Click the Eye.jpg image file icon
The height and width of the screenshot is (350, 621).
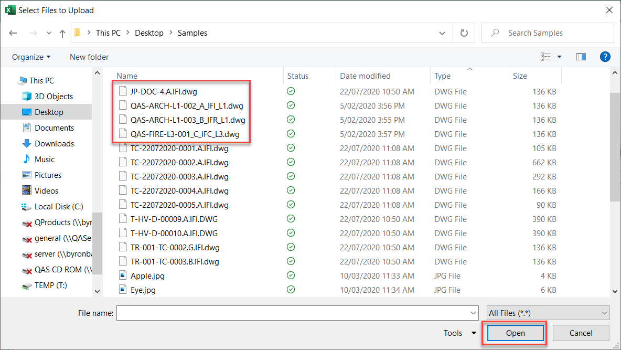point(123,290)
